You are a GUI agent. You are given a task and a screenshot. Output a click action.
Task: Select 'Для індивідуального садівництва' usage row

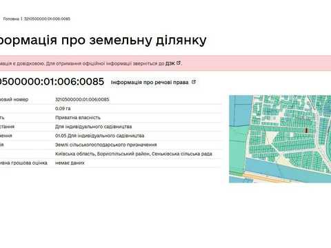coord(93,127)
